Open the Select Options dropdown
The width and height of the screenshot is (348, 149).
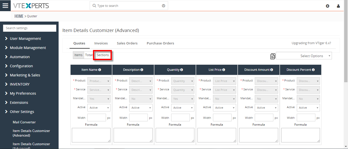click(304, 56)
